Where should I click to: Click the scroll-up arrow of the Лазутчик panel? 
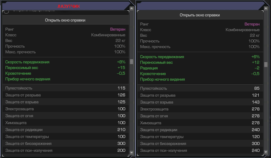click(x=131, y=8)
